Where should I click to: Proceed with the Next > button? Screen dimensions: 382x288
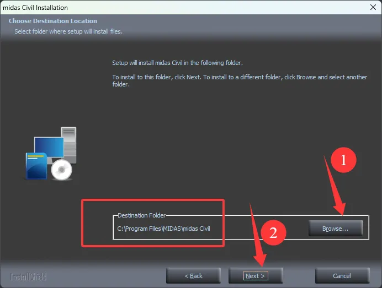click(x=256, y=275)
